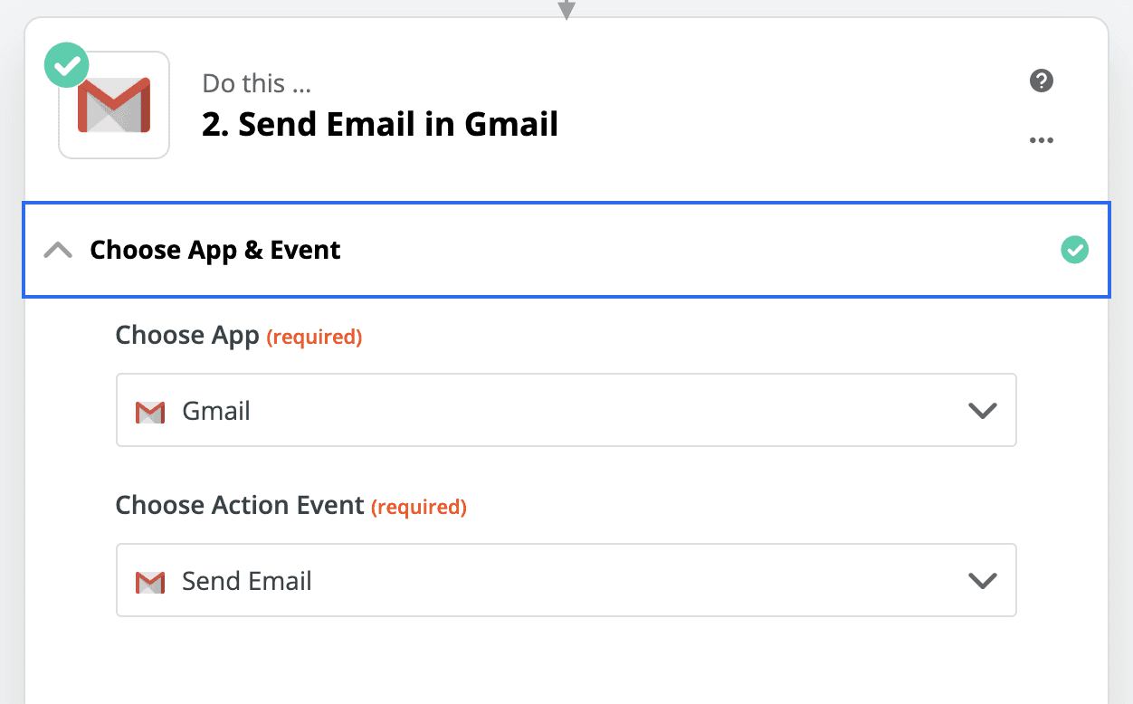Click the green checkmark badge on Gmail logo
Screen dimensions: 1133x704
coord(67,65)
